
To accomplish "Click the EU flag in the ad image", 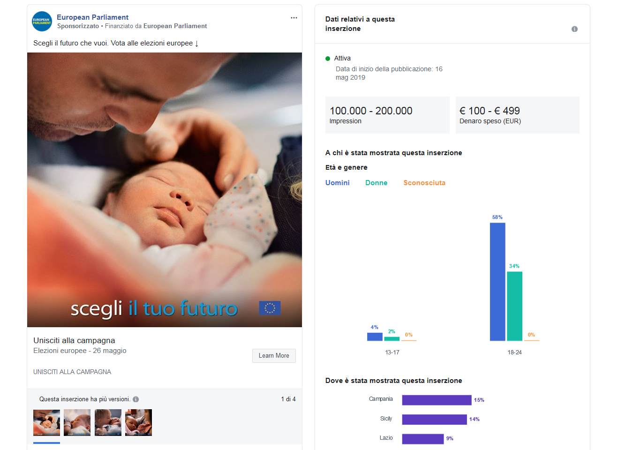I will (x=270, y=308).
